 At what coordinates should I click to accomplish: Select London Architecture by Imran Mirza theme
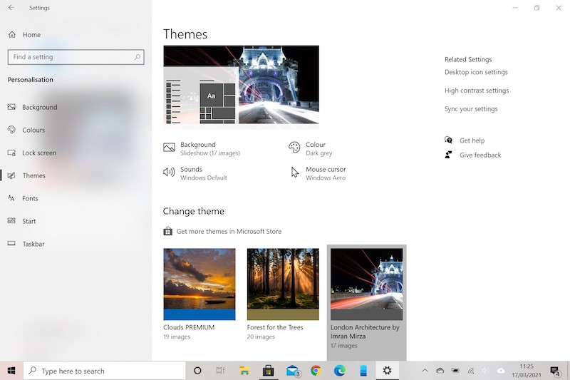(x=366, y=302)
